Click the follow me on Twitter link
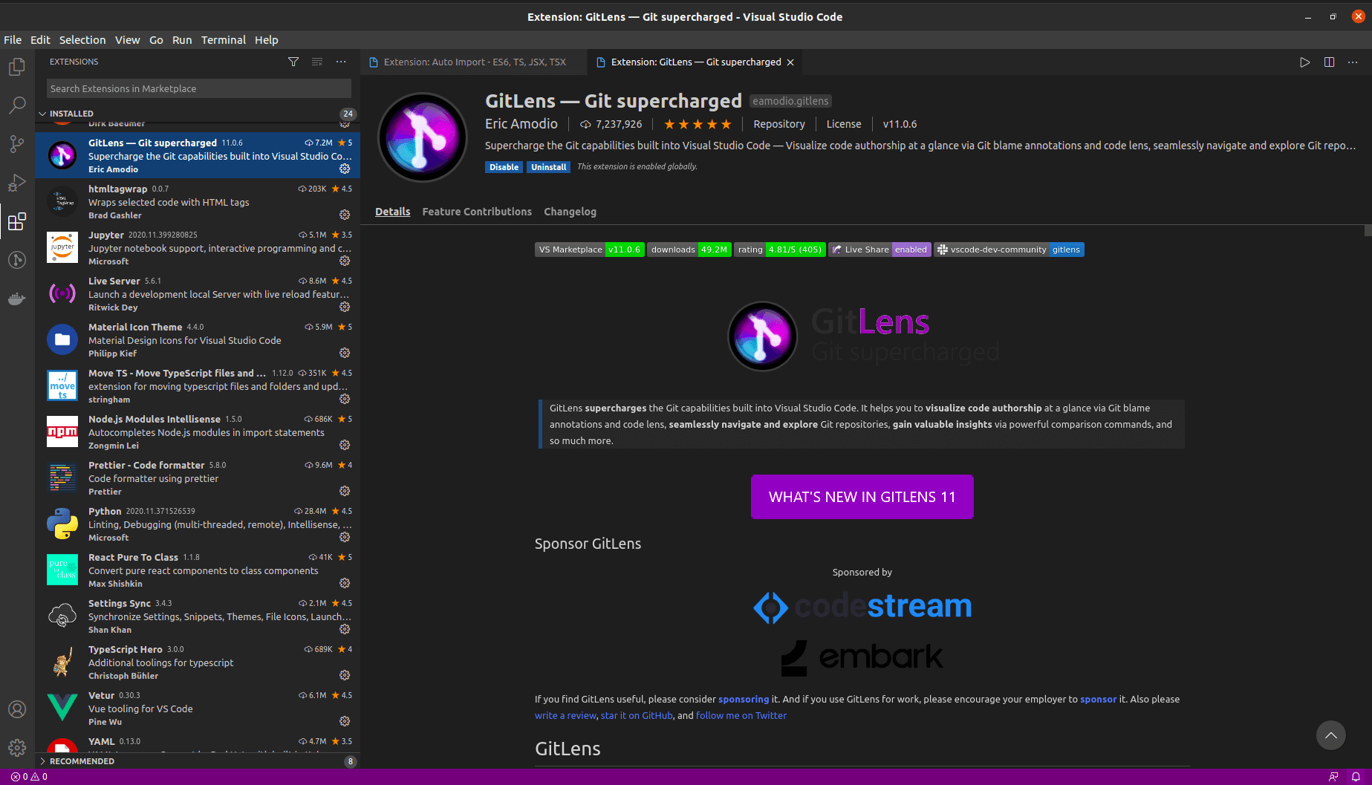The width and height of the screenshot is (1372, 785). pos(741,715)
